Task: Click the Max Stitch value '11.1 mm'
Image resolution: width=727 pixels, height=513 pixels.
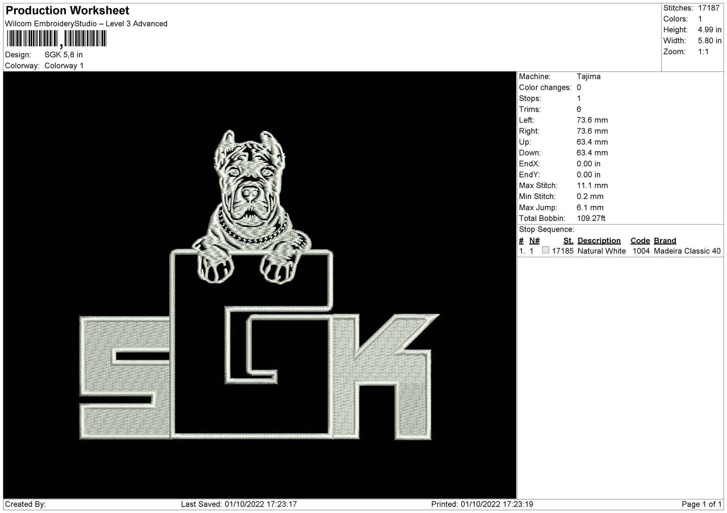Action: pos(592,186)
